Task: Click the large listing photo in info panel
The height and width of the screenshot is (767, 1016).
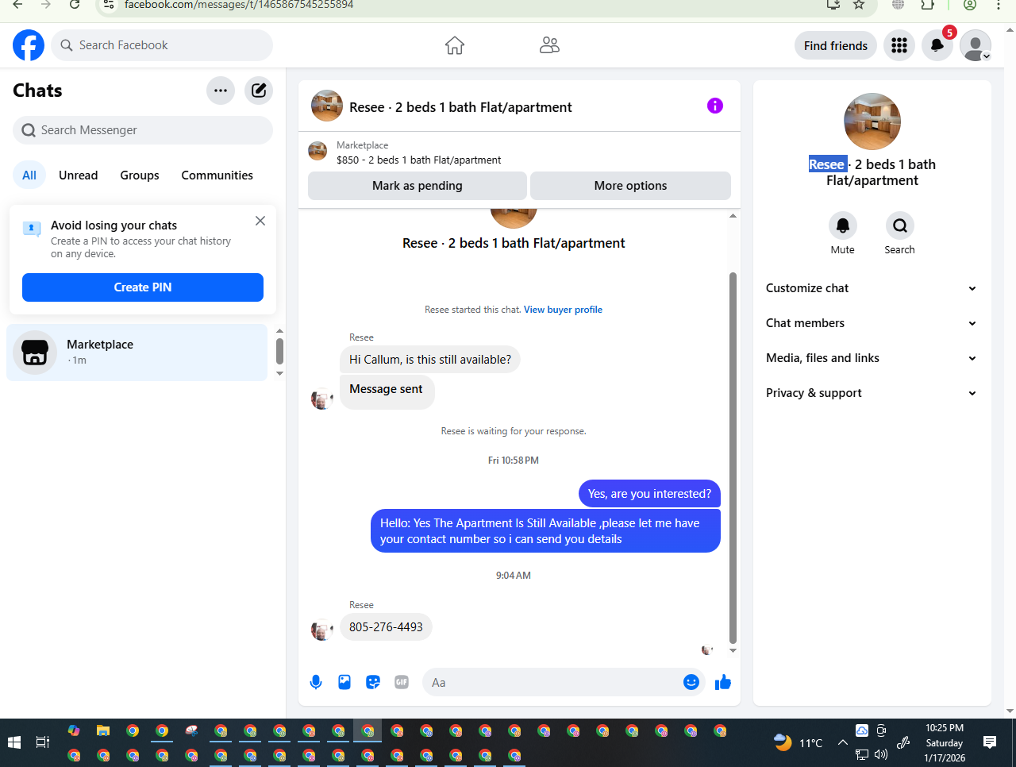Action: point(872,121)
